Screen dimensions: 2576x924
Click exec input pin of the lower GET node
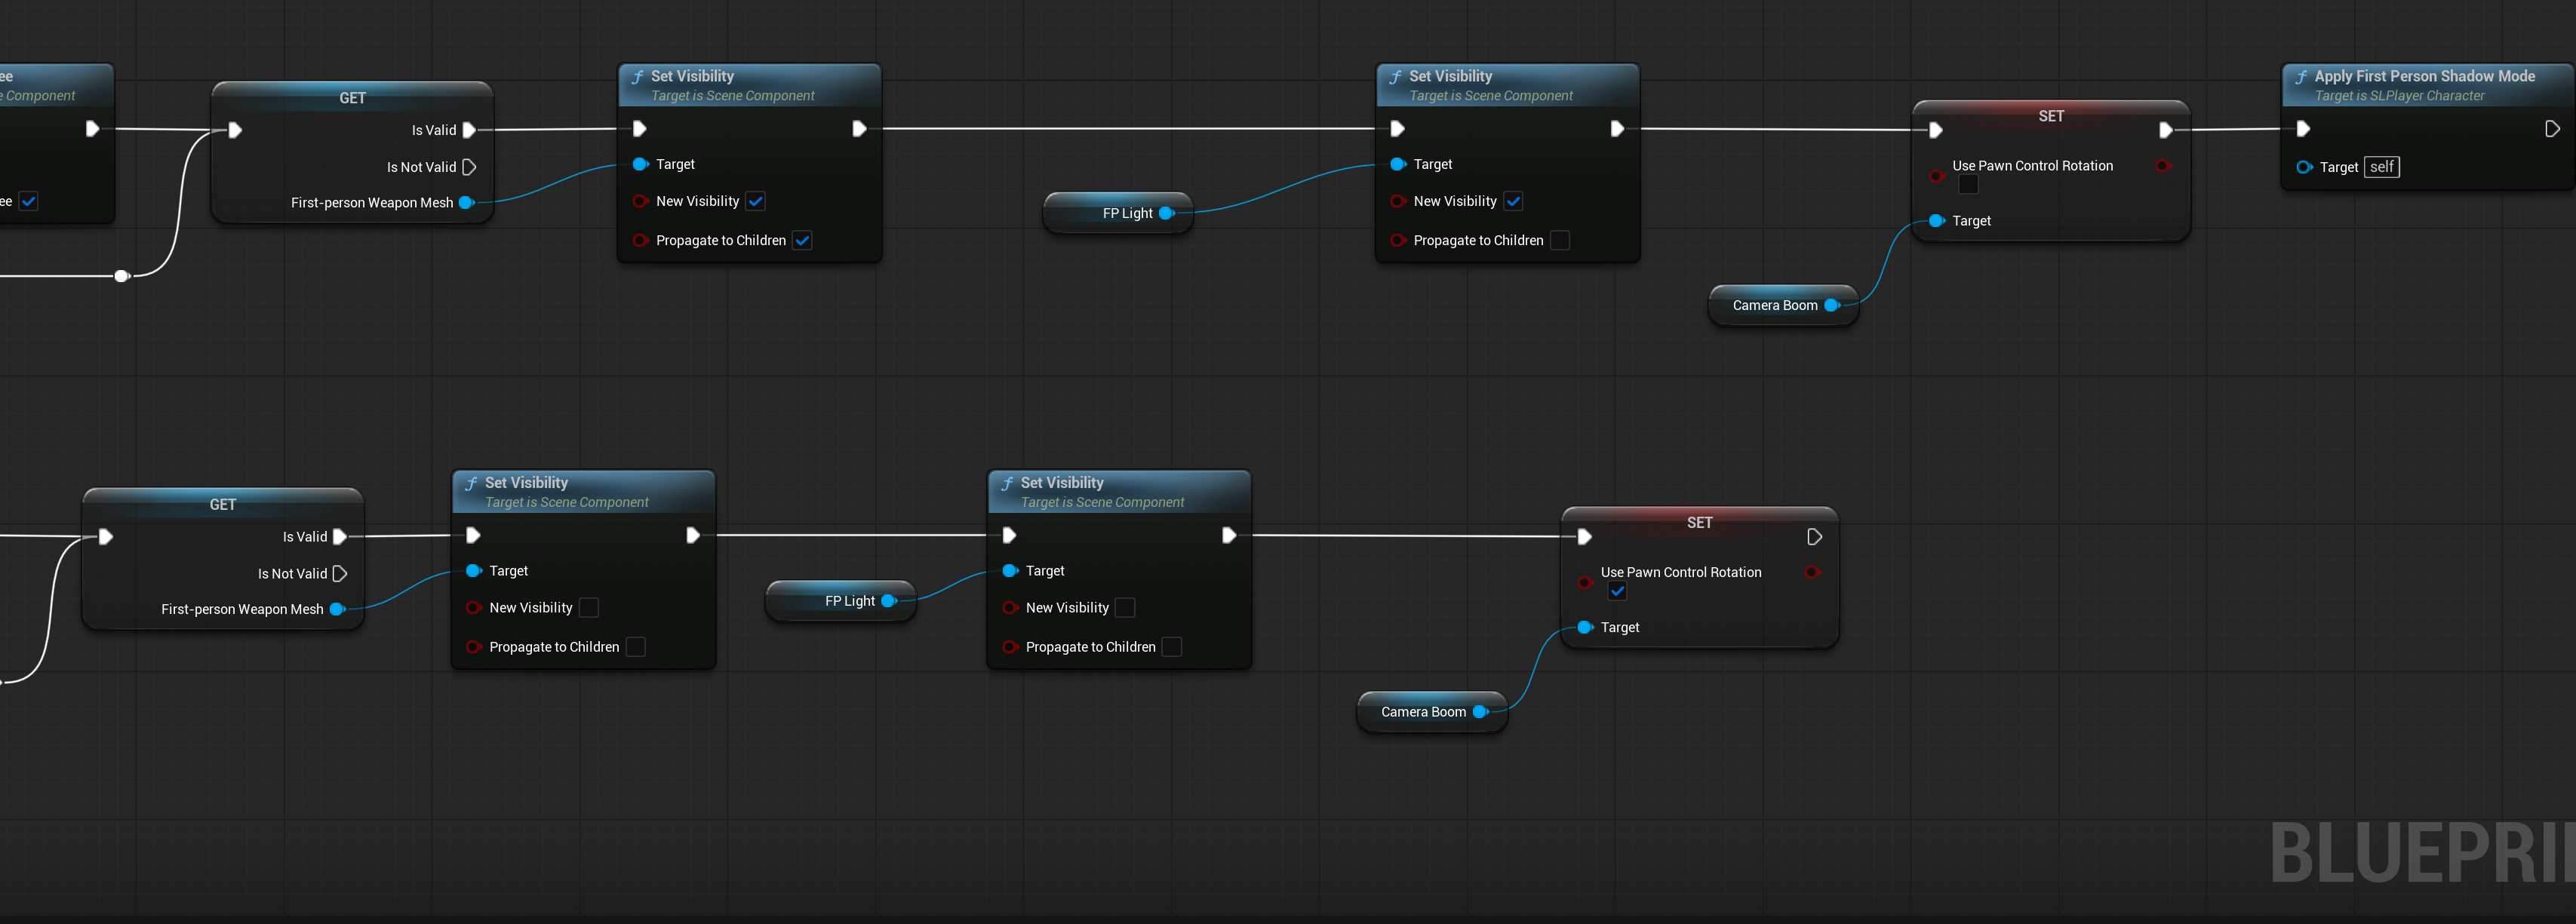[x=106, y=537]
